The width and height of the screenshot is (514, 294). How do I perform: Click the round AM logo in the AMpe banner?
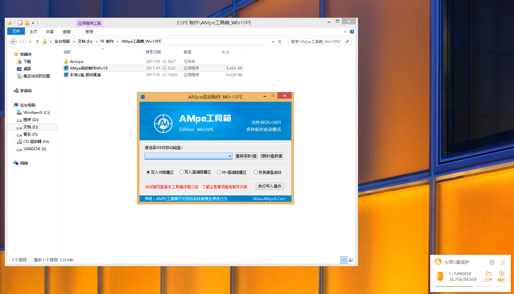tap(163, 124)
